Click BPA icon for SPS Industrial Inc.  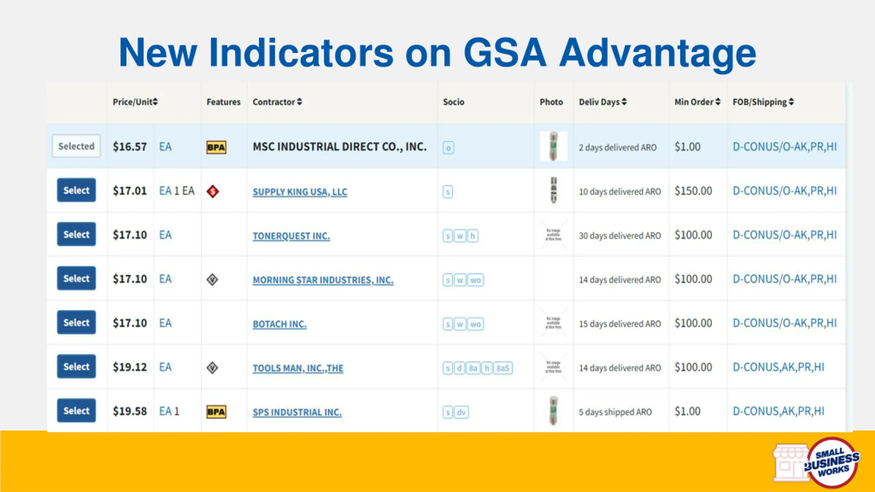[216, 412]
